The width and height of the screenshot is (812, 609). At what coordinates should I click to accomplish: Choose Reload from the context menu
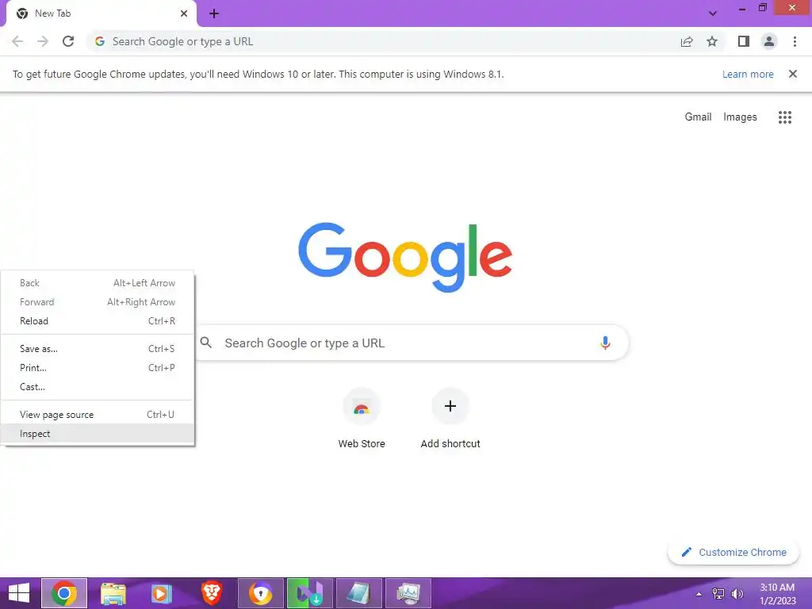(98, 321)
